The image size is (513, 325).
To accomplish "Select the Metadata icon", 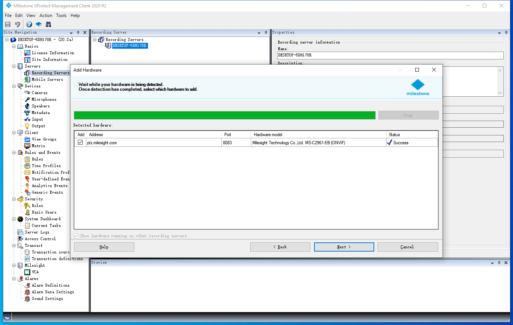I will pyautogui.click(x=27, y=113).
